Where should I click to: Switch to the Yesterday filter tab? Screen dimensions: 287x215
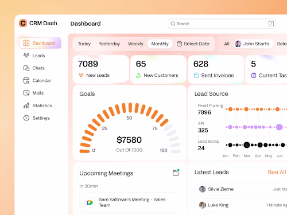point(109,44)
